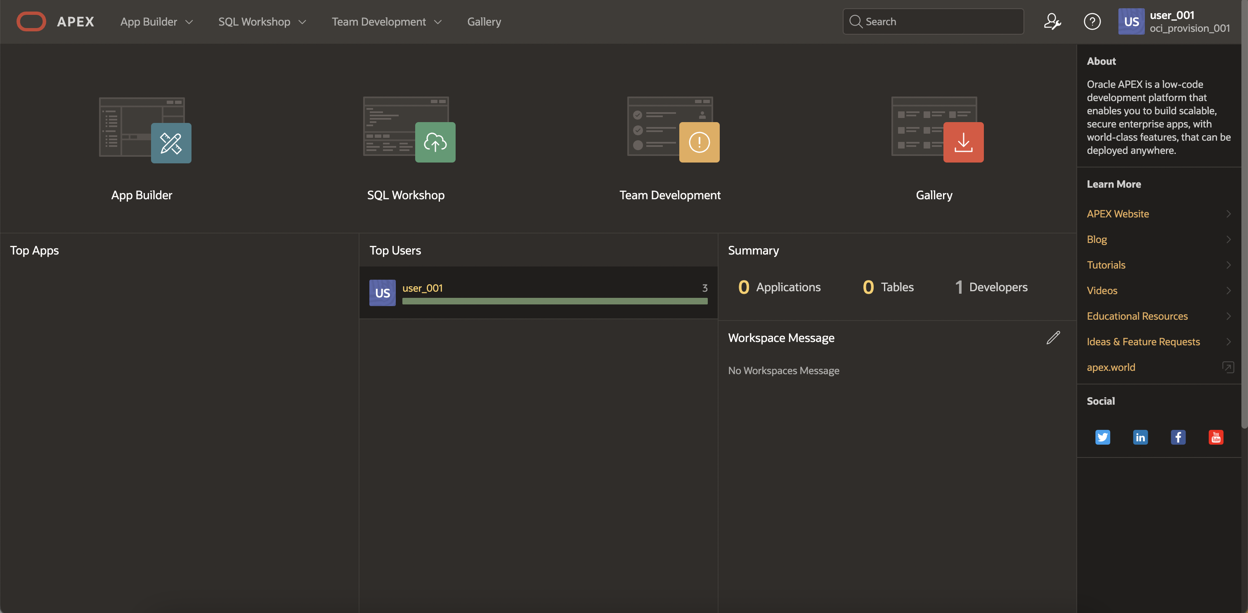This screenshot has width=1248, height=613.
Task: Open the Twitter social icon
Action: (1102, 437)
